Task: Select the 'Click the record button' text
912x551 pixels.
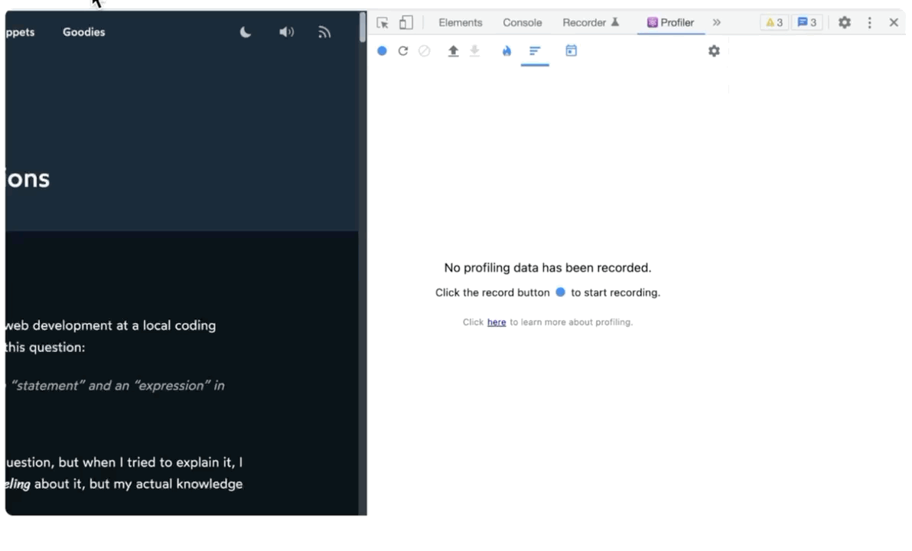Action: (x=492, y=292)
